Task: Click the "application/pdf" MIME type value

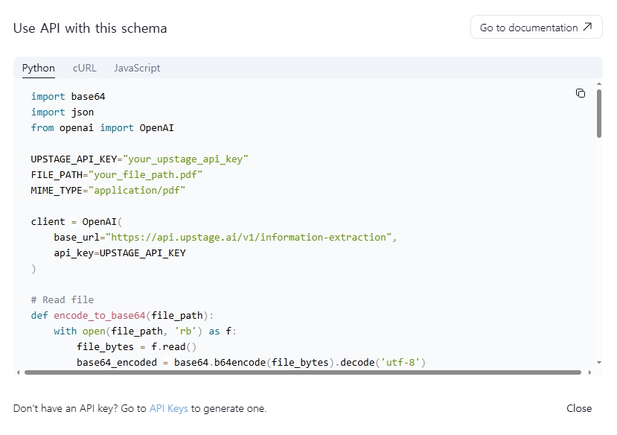Action: tap(136, 190)
